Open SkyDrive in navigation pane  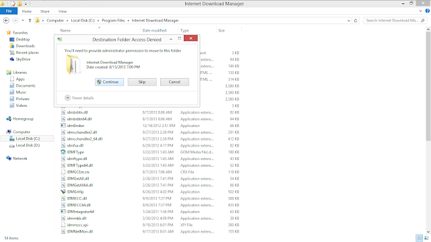23,59
